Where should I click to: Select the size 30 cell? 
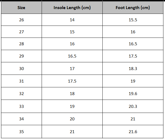click(x=21, y=69)
